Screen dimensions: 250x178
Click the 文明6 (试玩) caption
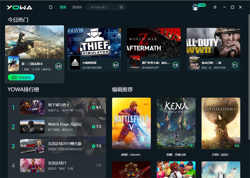pyautogui.click(x=220, y=154)
